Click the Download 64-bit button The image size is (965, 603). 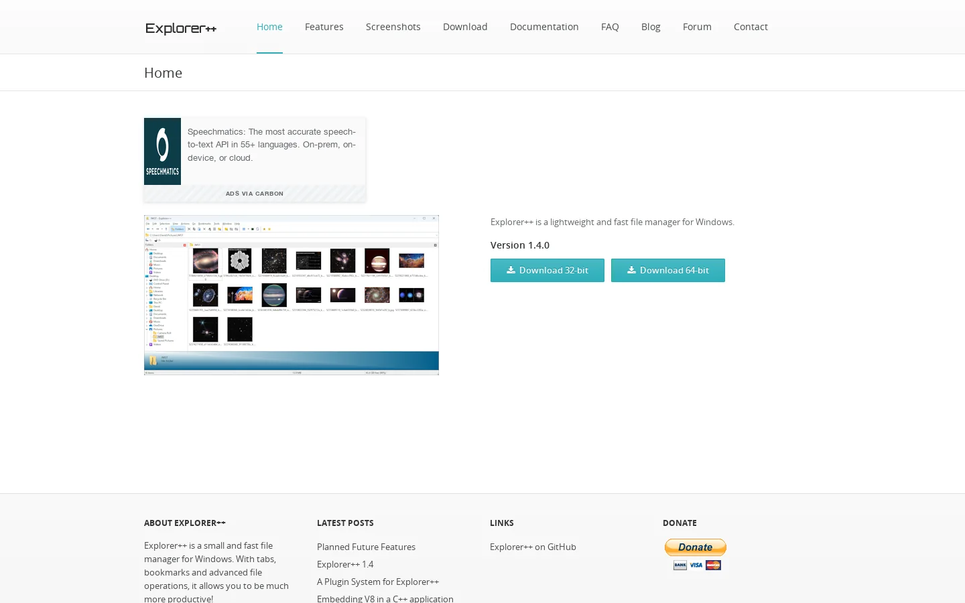click(668, 271)
